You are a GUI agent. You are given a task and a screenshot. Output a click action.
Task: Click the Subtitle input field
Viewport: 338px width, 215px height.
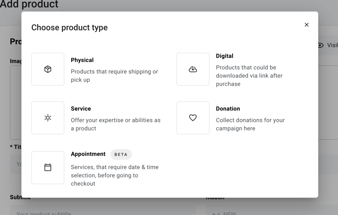99,213
